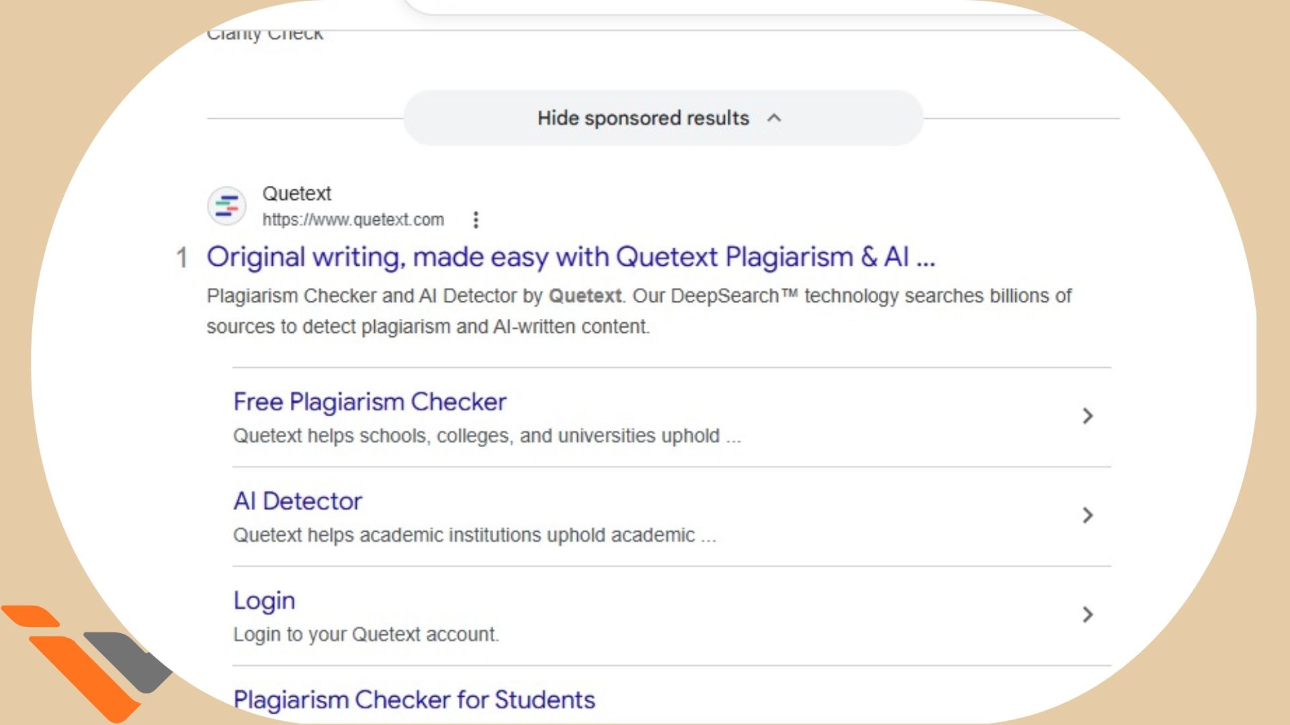This screenshot has height=725, width=1290.
Task: Open Original writing made easy Quetext headline
Action: click(570, 257)
